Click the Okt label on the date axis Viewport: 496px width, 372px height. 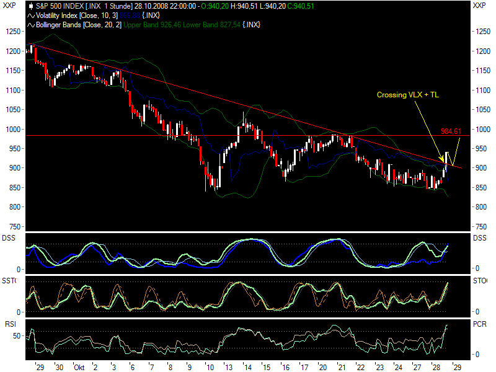click(79, 368)
